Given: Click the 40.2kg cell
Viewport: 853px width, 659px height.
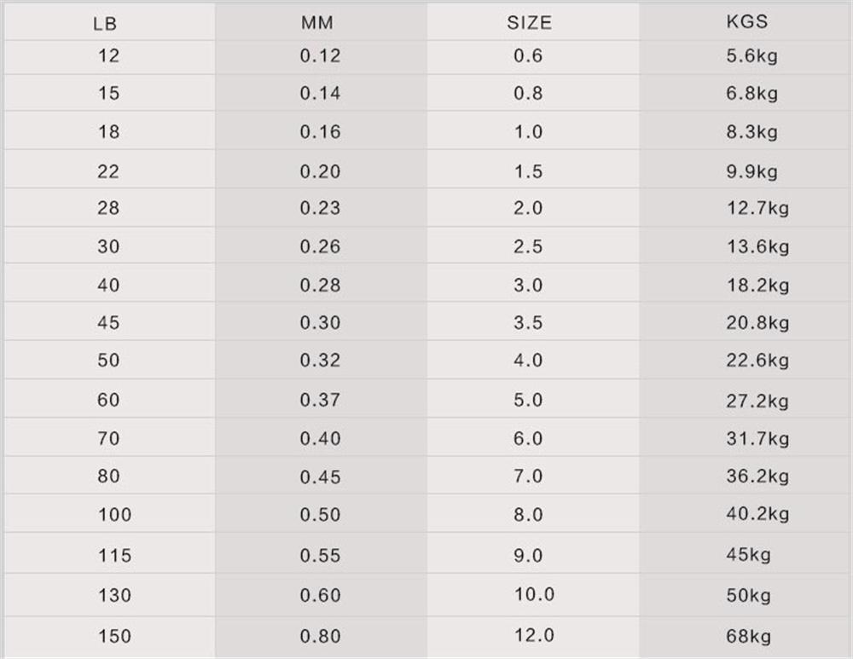Looking at the screenshot, I should (x=757, y=513).
